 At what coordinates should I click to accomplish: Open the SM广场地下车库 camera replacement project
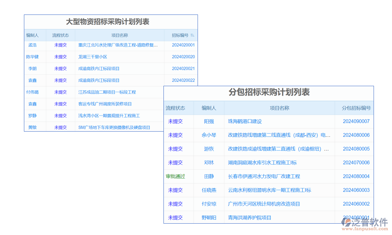tap(114, 127)
